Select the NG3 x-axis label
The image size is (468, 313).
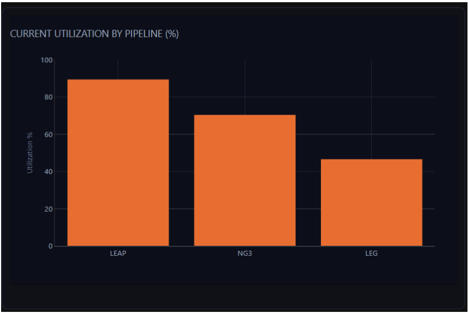click(x=244, y=254)
